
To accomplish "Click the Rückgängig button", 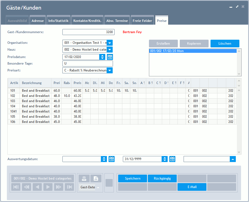I will click(x=162, y=178).
